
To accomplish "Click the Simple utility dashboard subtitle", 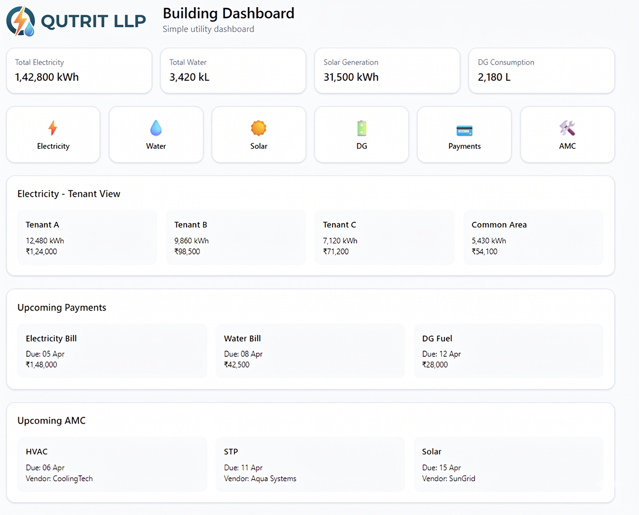I will (x=208, y=29).
